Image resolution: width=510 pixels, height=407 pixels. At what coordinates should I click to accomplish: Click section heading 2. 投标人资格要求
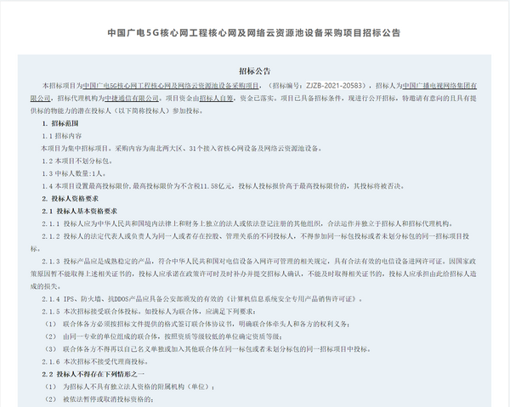tap(70, 199)
